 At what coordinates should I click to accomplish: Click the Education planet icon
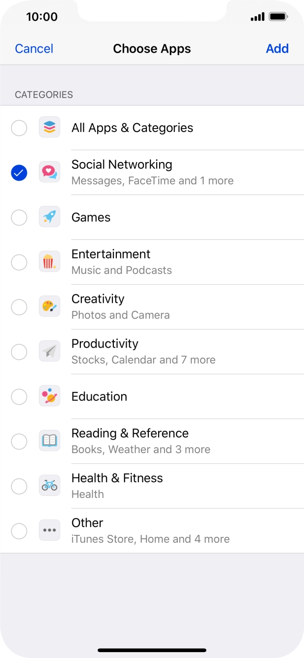pyautogui.click(x=49, y=396)
